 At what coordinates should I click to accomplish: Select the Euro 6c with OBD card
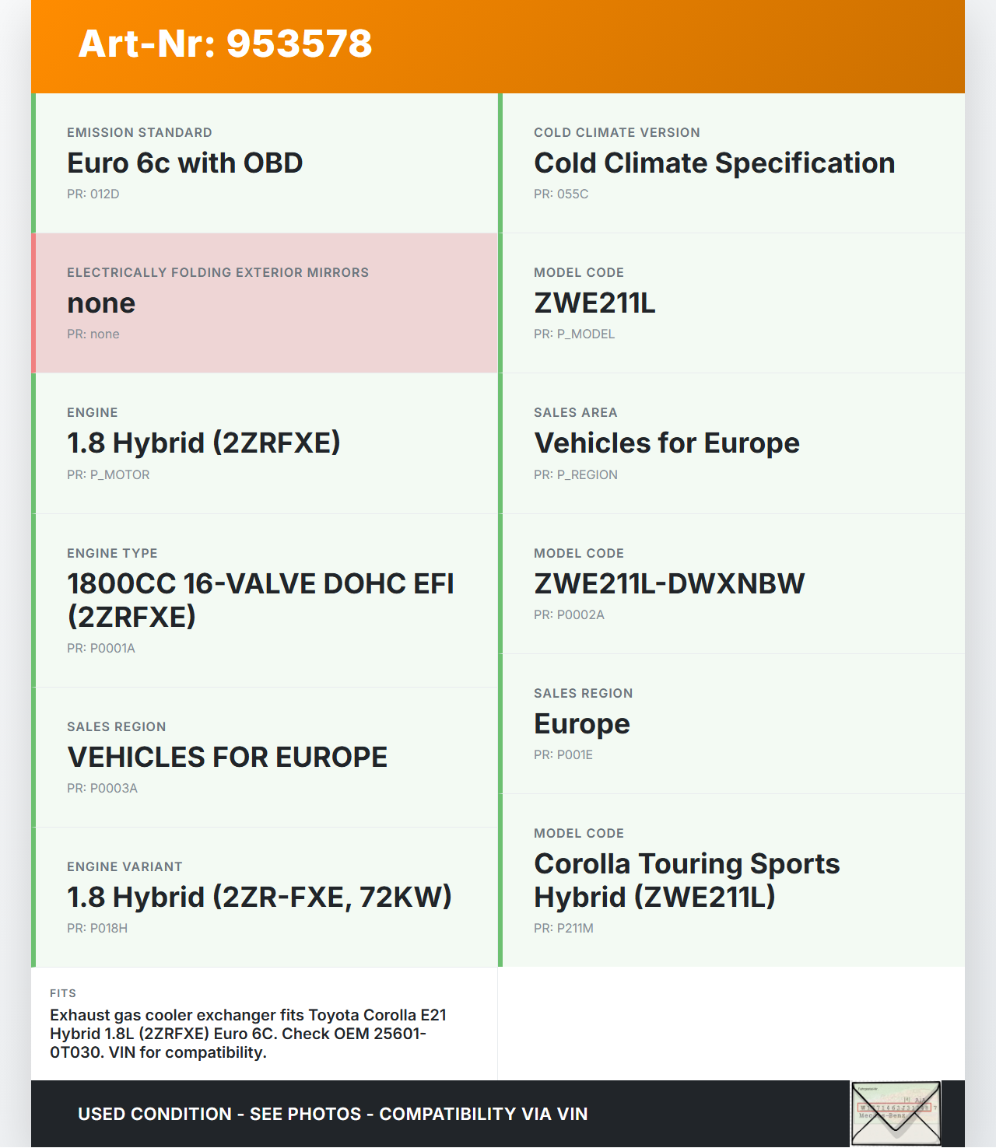coord(265,163)
